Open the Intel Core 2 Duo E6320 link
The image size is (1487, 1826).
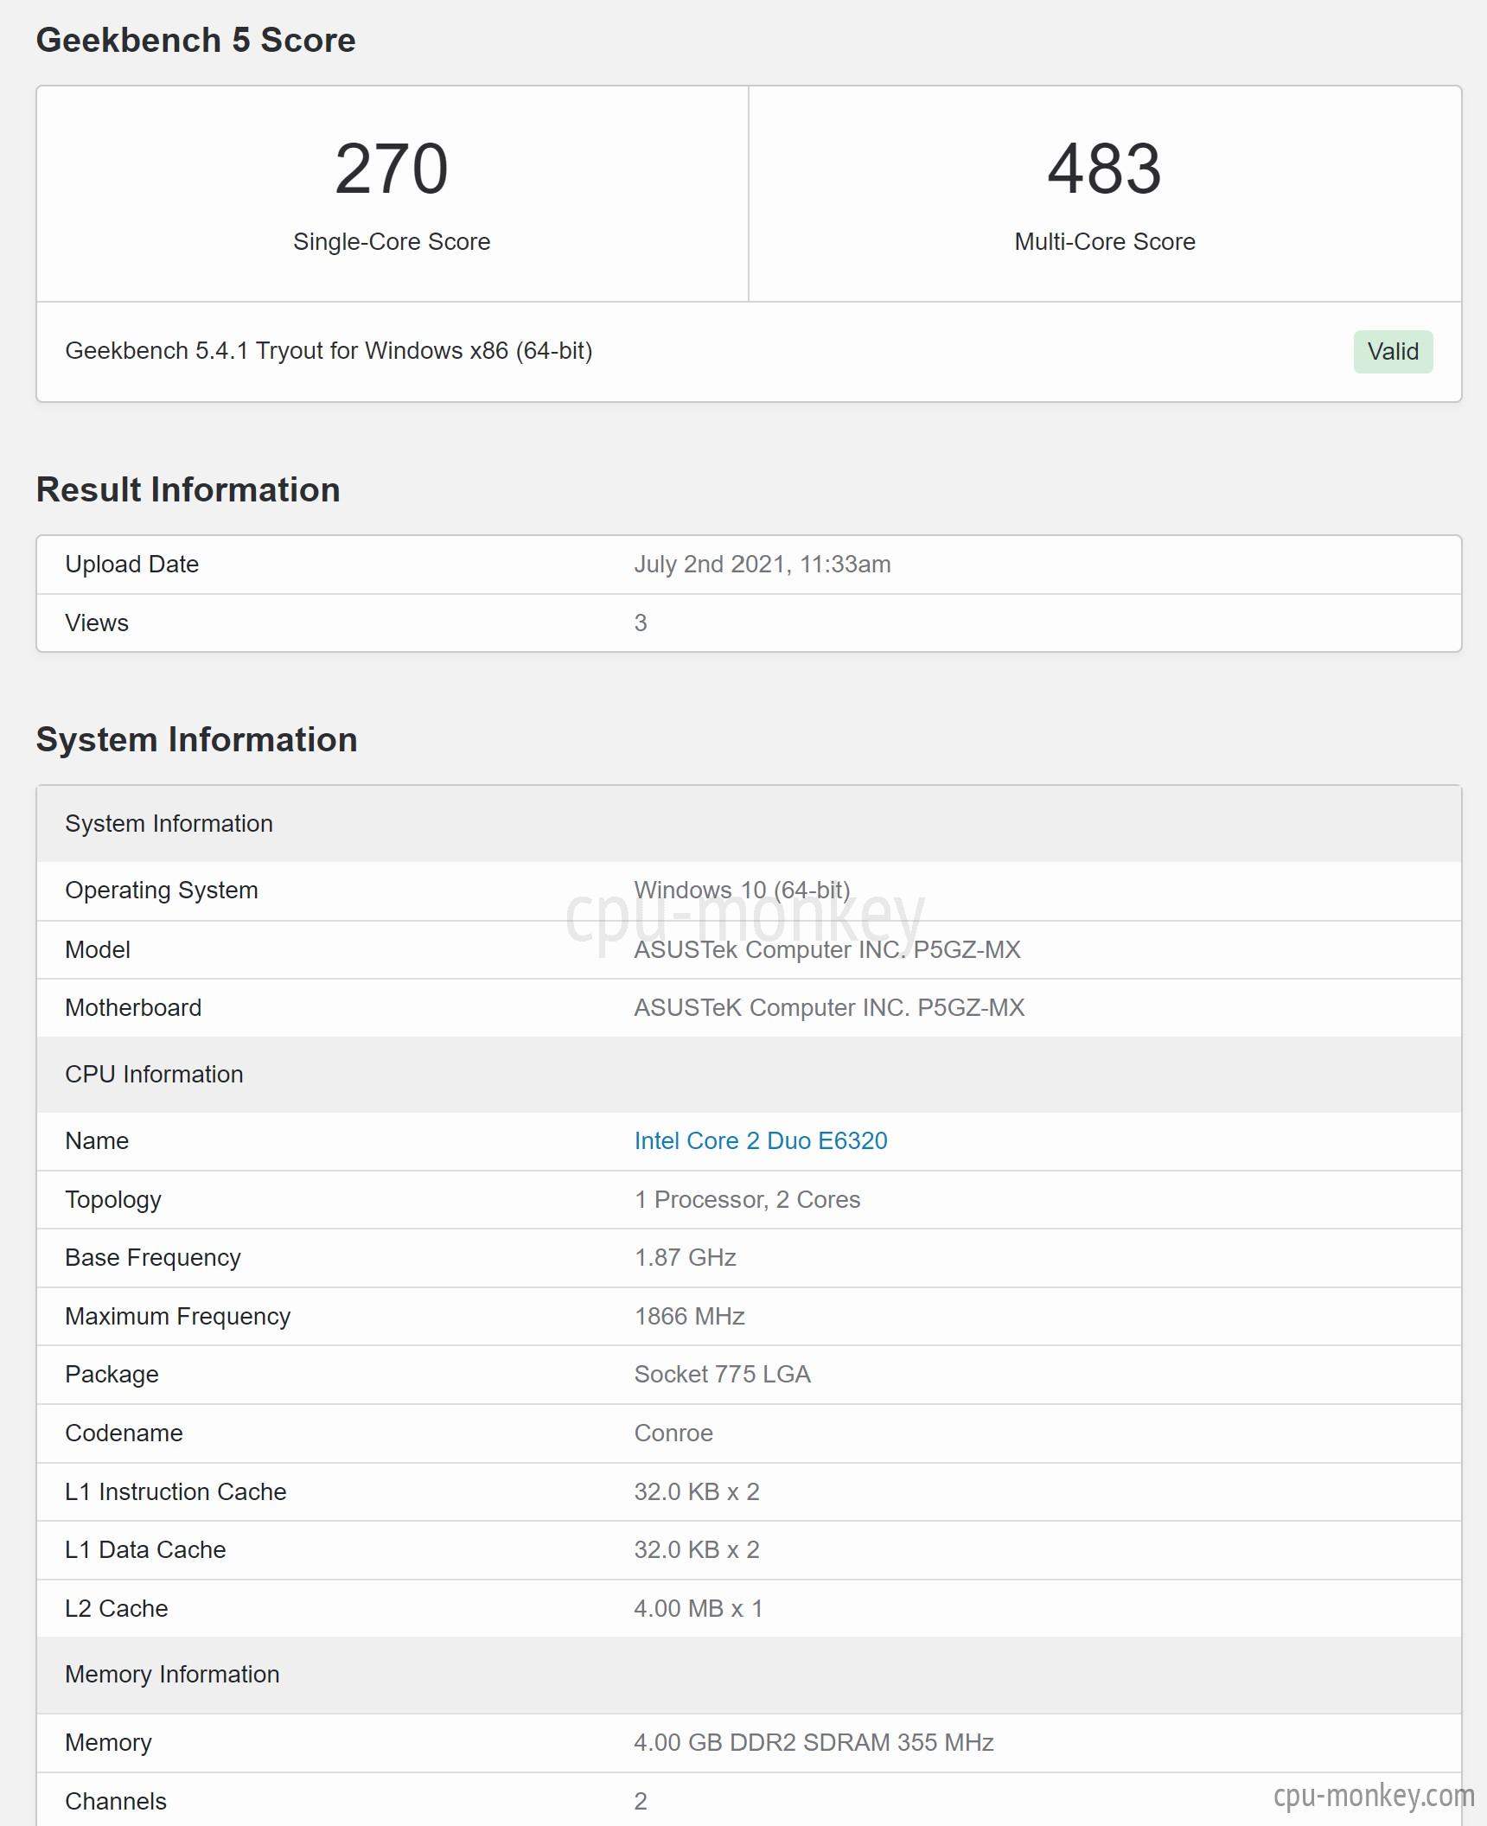pos(761,1140)
